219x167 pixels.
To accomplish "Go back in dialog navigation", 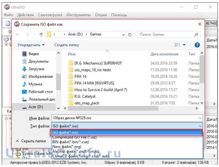I will click(18, 34).
